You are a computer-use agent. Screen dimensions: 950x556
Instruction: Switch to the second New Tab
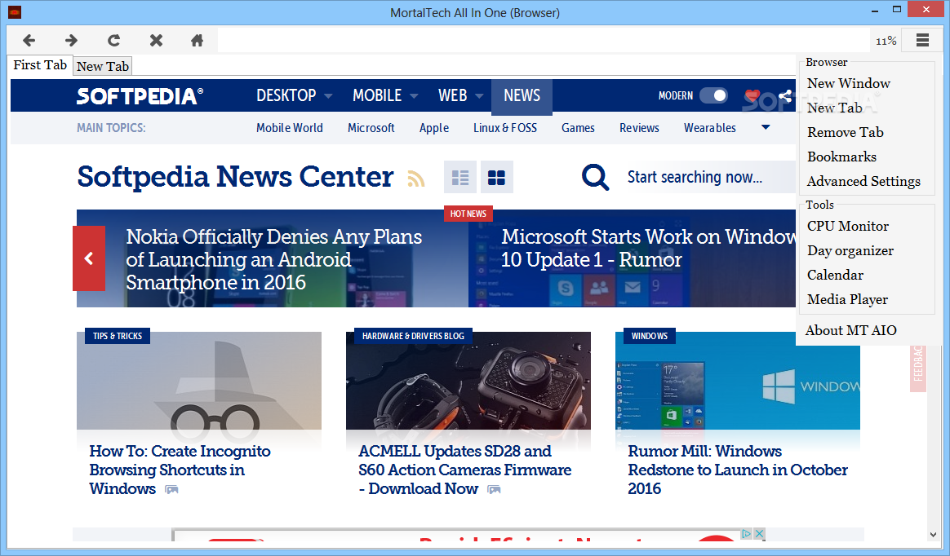click(x=102, y=66)
